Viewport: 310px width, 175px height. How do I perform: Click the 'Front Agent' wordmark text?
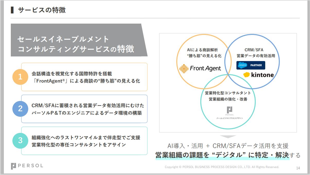tap(205, 69)
